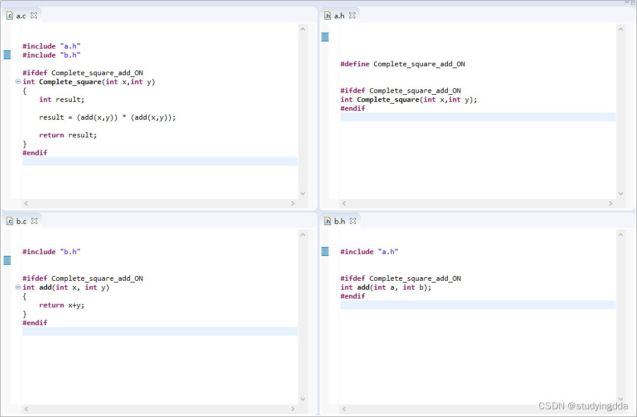Click the header file icon on a.h tab
637x417 pixels.
[327, 16]
